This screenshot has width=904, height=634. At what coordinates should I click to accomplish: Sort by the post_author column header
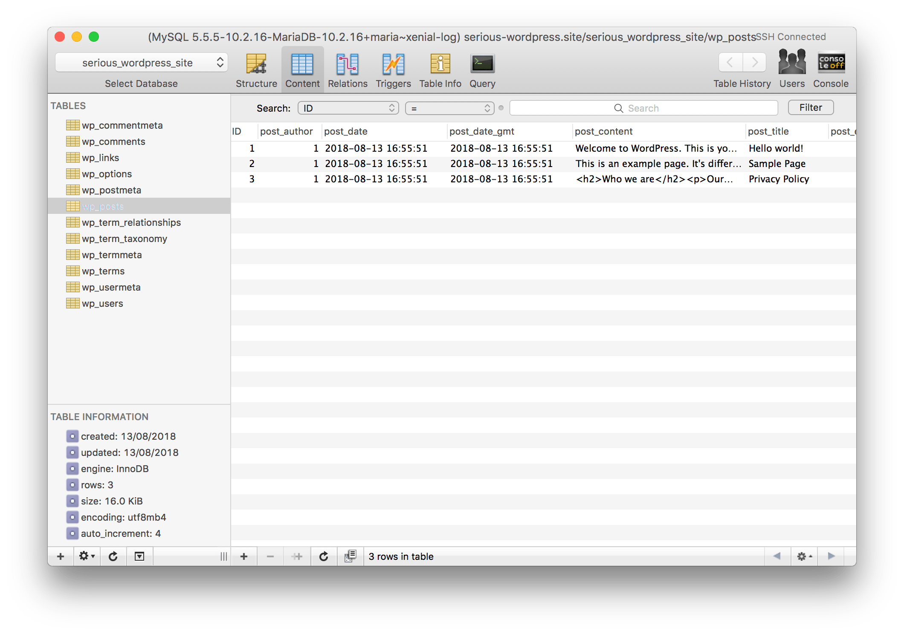tap(290, 132)
